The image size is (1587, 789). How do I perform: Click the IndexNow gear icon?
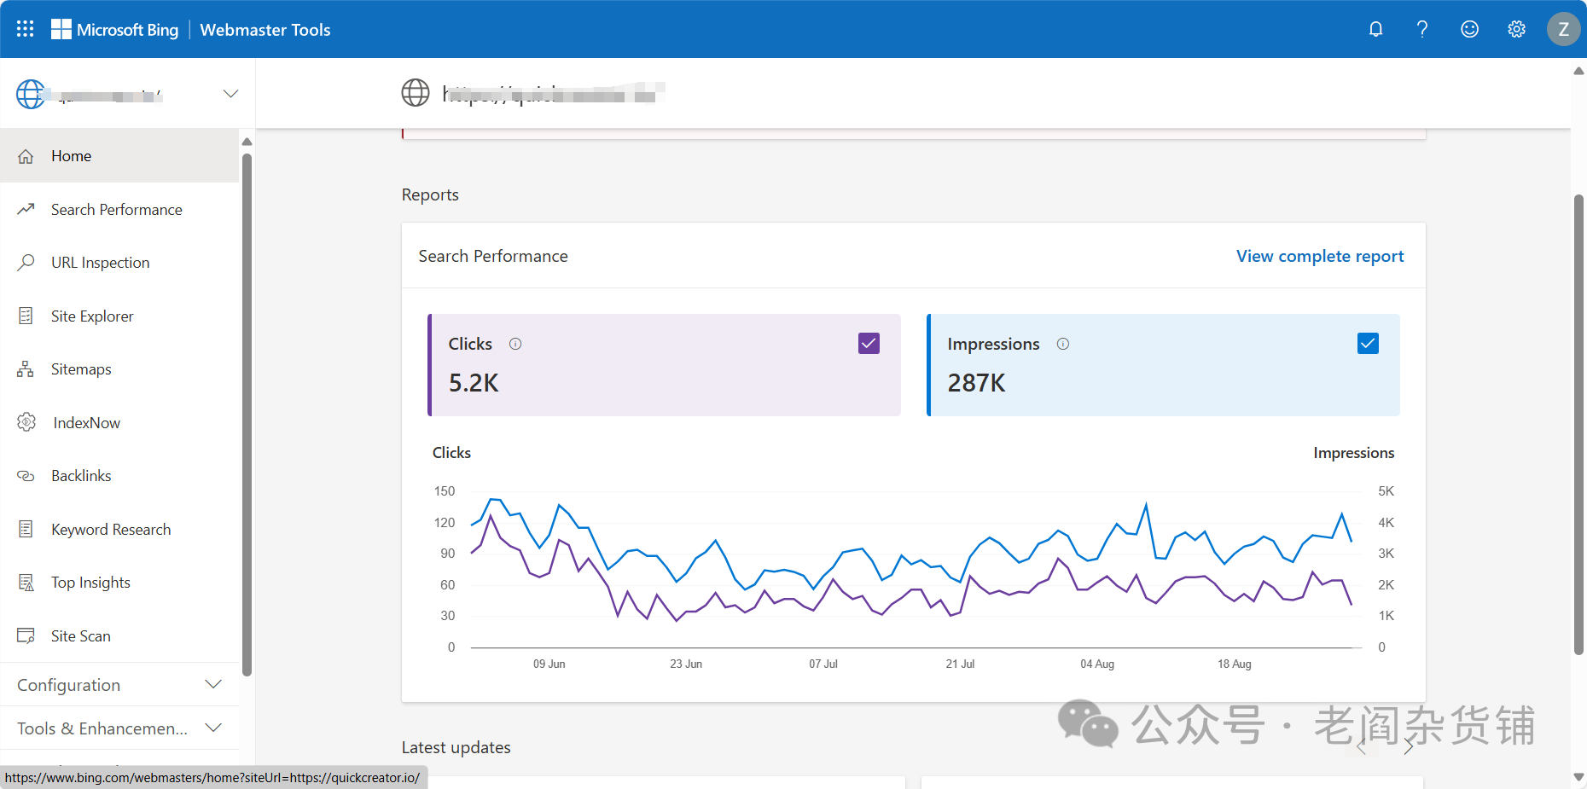pyautogui.click(x=26, y=422)
